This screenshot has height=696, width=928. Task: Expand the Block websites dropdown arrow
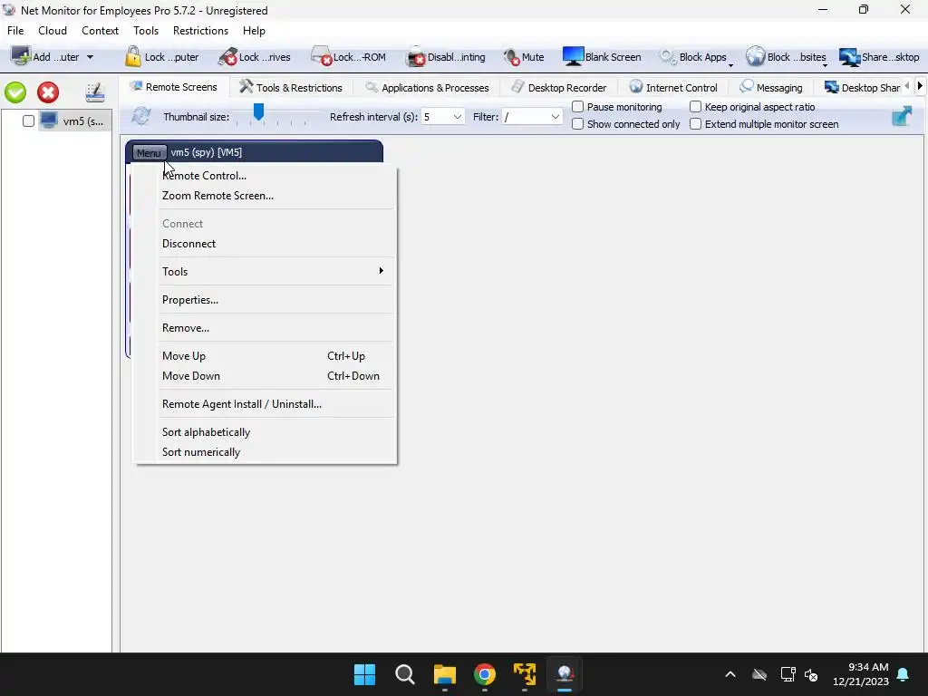(x=825, y=64)
